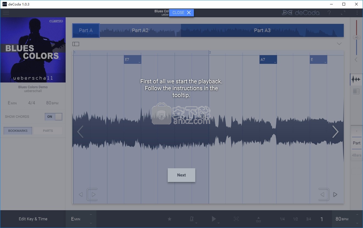Switch to the waveform view icon
This screenshot has height=228, width=363.
tap(356, 79)
